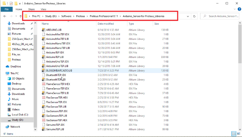
Task: Open Music under This PC
Action: tap(15, 99)
